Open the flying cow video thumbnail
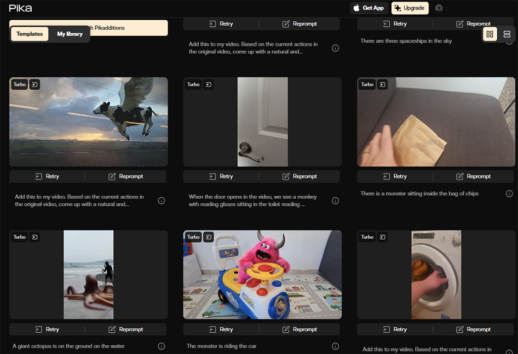 [89, 122]
